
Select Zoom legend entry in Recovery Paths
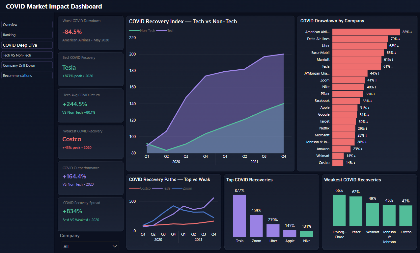tap(182, 188)
